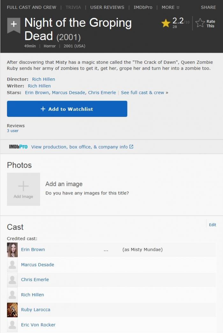Click the Rate This label
This screenshot has width=223, height=333.
coord(211,24)
